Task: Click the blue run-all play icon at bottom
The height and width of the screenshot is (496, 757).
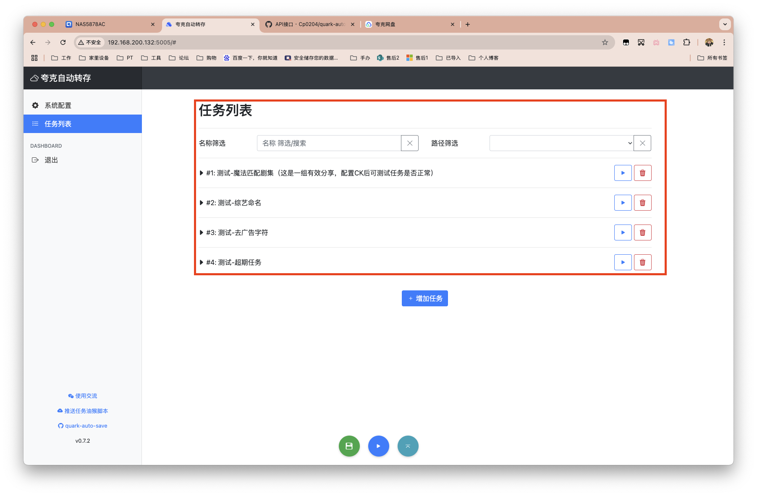Action: click(378, 446)
